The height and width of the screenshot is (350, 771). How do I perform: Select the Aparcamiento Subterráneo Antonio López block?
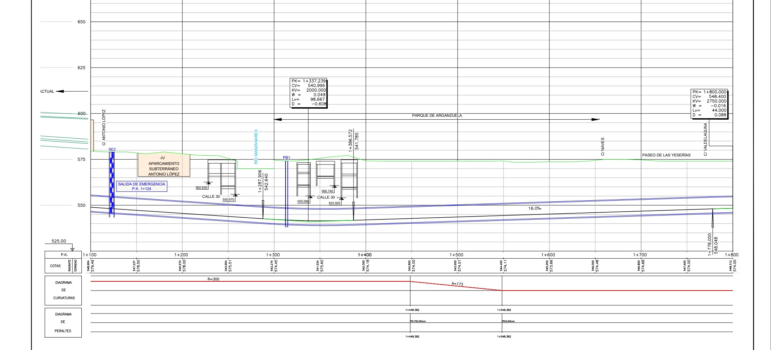point(164,166)
